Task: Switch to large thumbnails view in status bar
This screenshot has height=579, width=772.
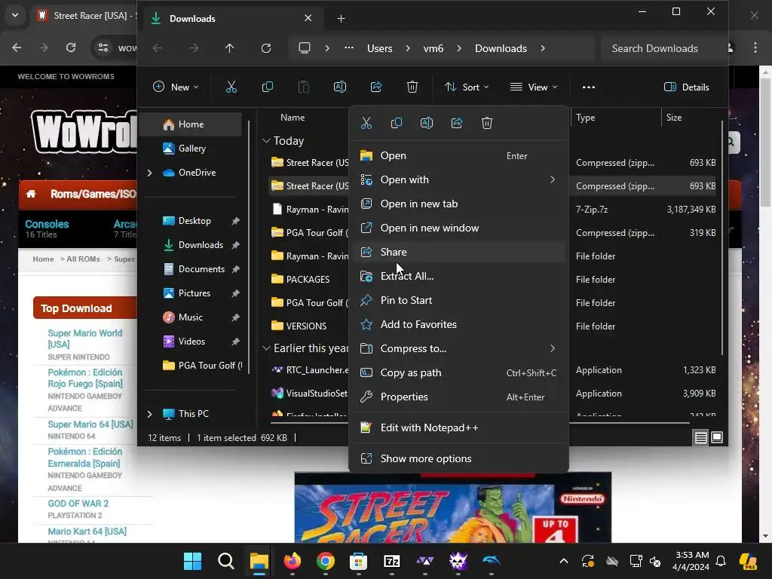Action: point(717,437)
